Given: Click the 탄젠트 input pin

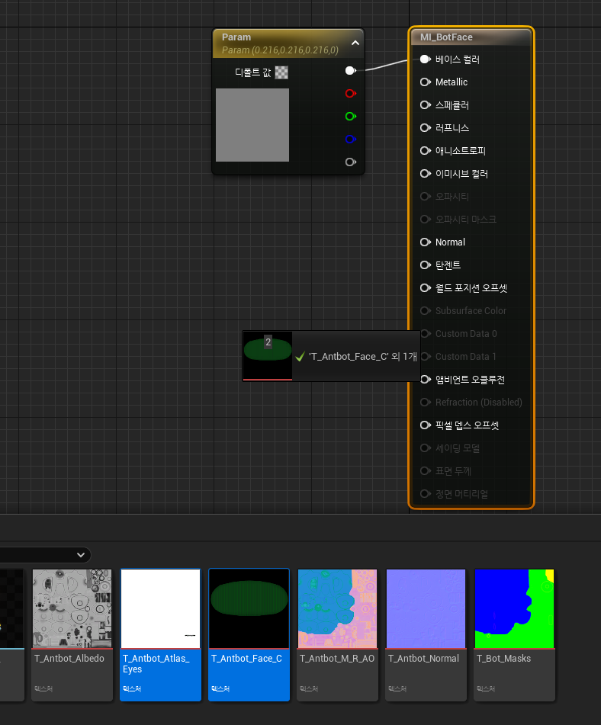Looking at the screenshot, I should (x=425, y=265).
